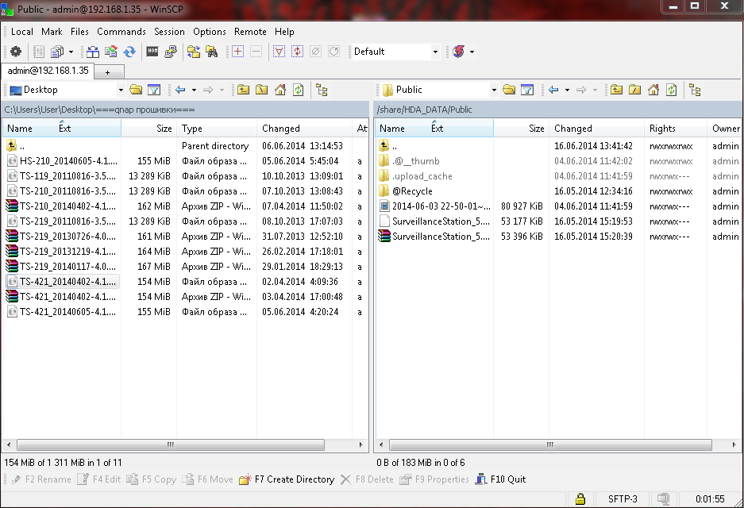The image size is (744, 508).
Task: Click the blue circular arrows toolbar icon
Action: (129, 52)
